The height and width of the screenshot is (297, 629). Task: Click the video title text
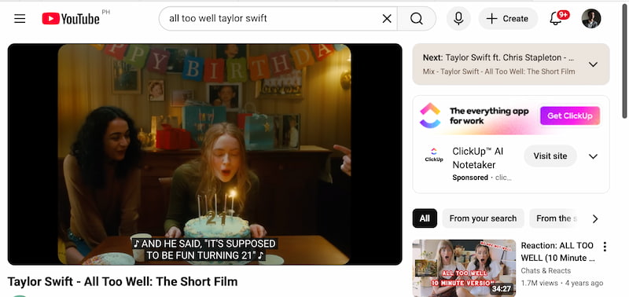(x=123, y=281)
